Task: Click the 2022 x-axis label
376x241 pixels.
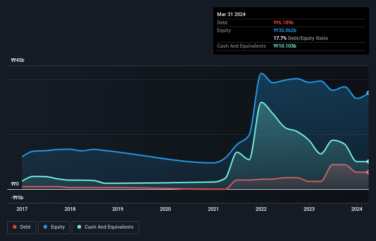Action: (261, 209)
